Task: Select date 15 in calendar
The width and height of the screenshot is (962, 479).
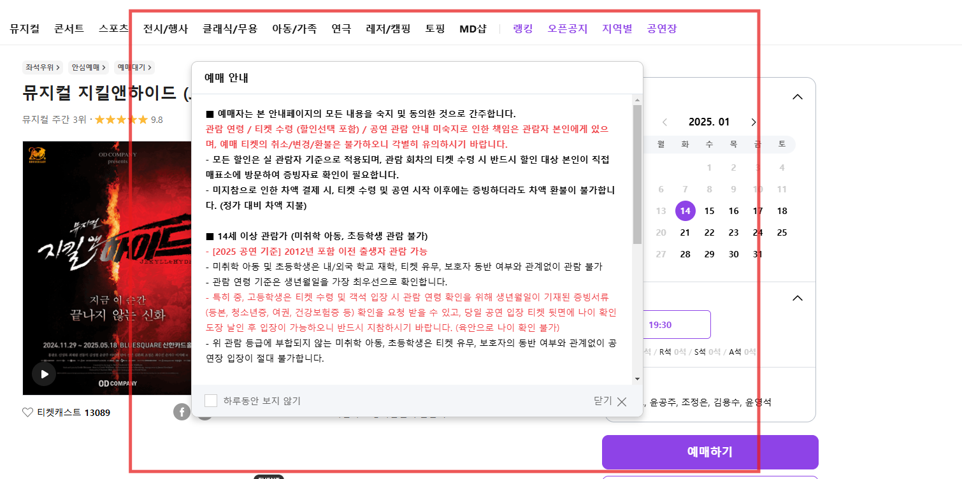Action: click(710, 211)
